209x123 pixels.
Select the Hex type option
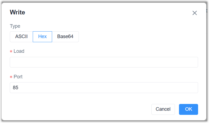coord(42,37)
